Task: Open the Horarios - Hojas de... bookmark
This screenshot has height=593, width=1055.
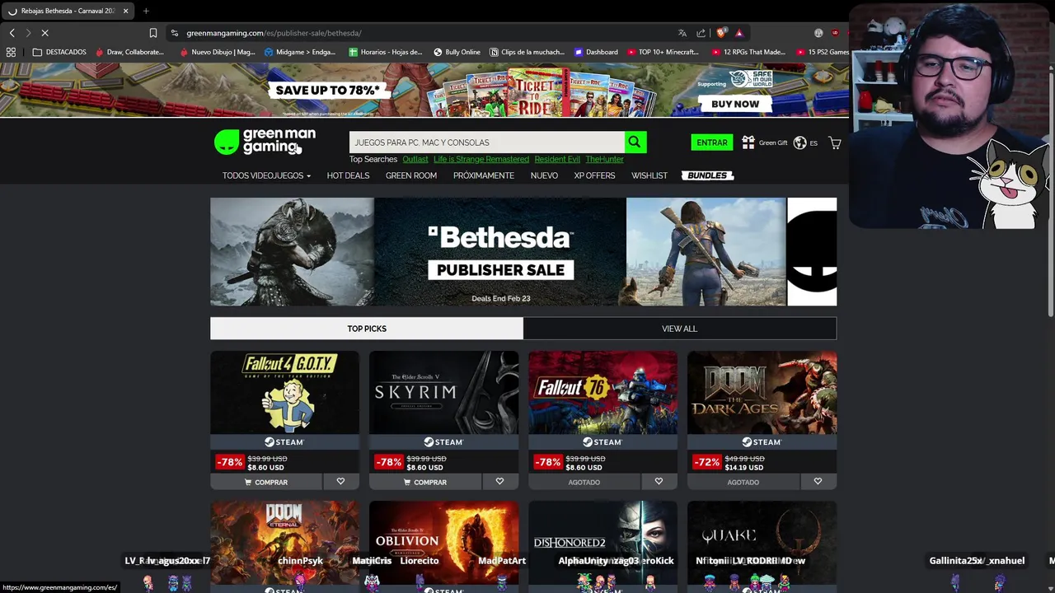Action: pos(386,52)
